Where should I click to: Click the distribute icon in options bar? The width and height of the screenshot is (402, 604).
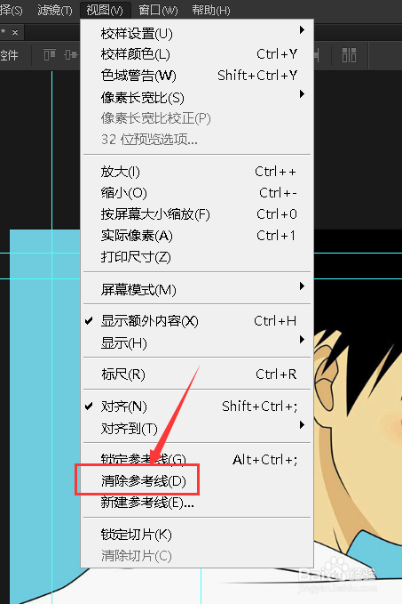click(x=349, y=55)
